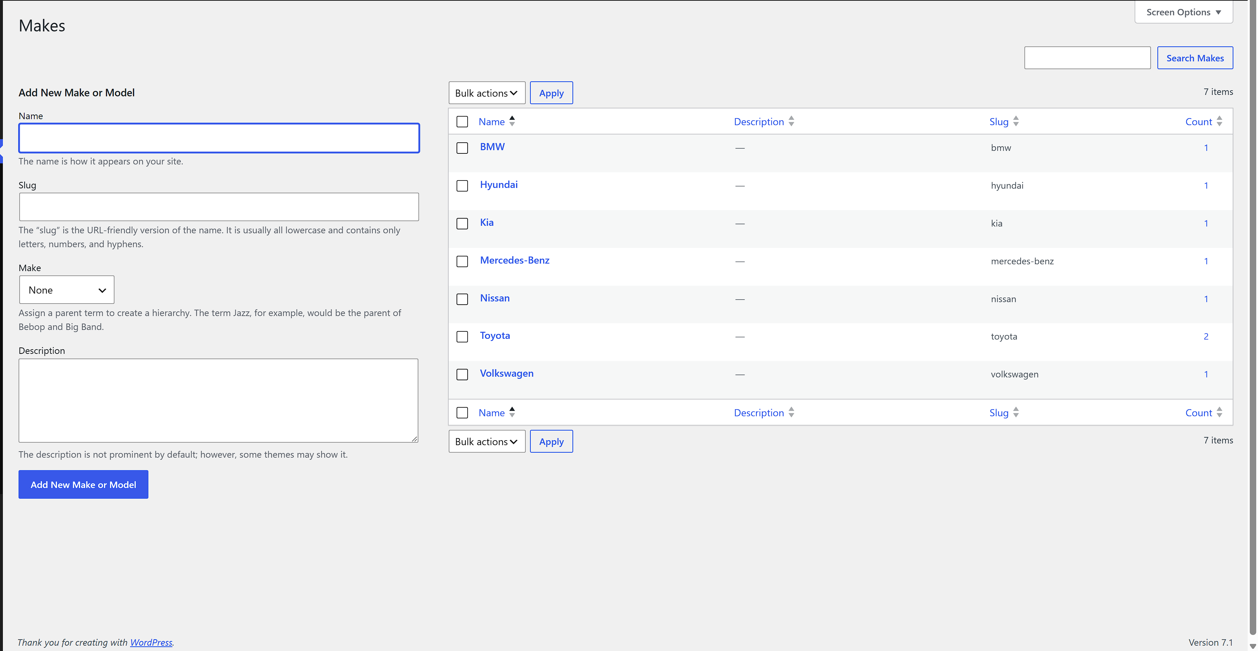Sort by Slug using the header link
This screenshot has width=1258, height=651.
[999, 122]
